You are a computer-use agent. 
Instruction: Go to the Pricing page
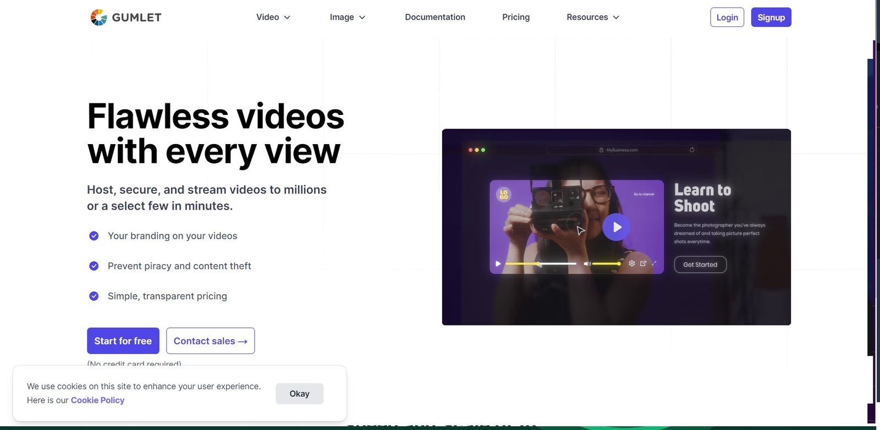click(516, 17)
